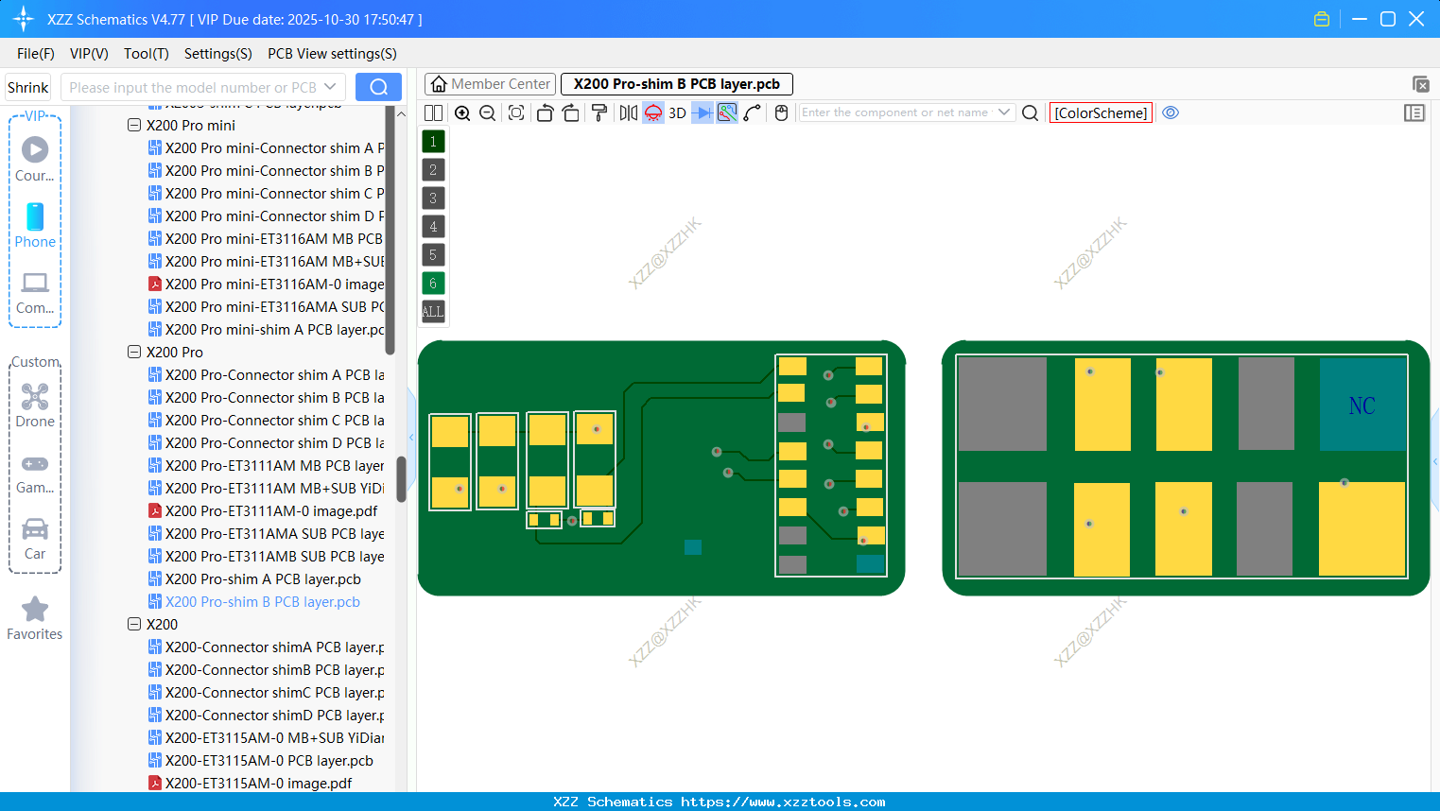Viewport: 1440px width, 811px height.
Task: Select the ALL layers button
Action: click(433, 311)
